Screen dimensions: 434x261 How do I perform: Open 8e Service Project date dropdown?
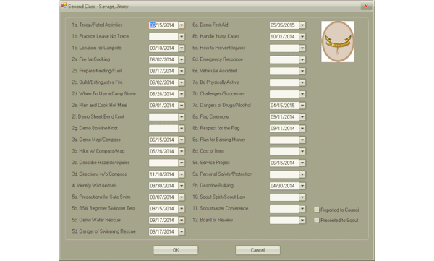[x=302, y=163]
